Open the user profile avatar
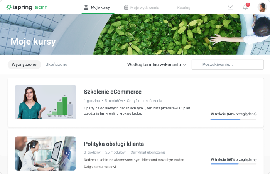Screen dimensions: 270x174 coord(262,7)
